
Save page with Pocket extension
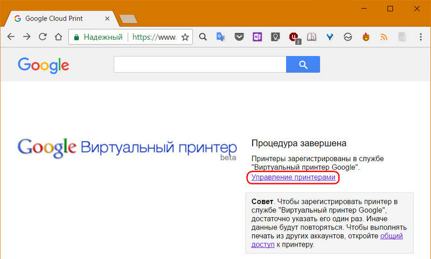[239, 37]
